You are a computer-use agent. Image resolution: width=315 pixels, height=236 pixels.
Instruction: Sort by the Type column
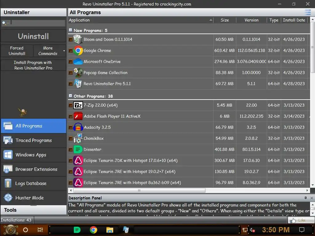point(274,20)
